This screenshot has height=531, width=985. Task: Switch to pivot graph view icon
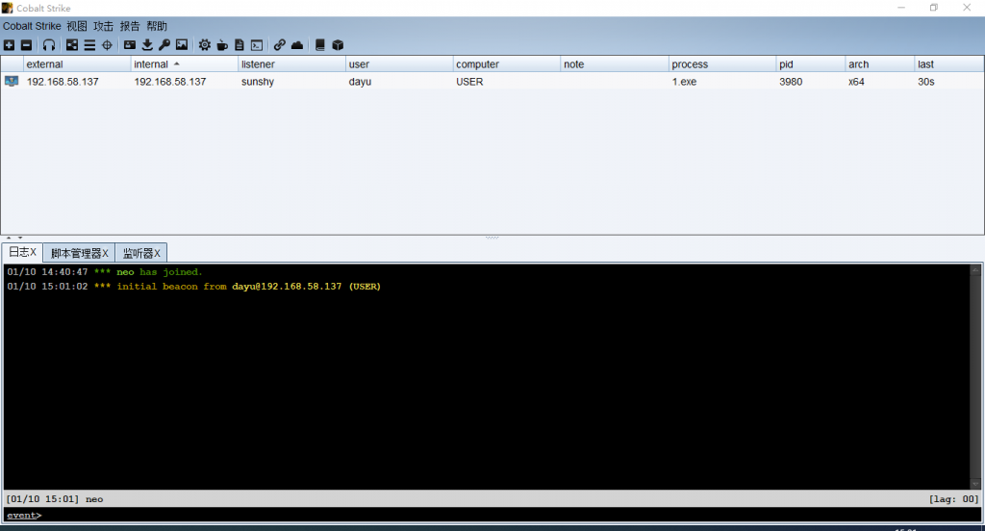(x=72, y=45)
